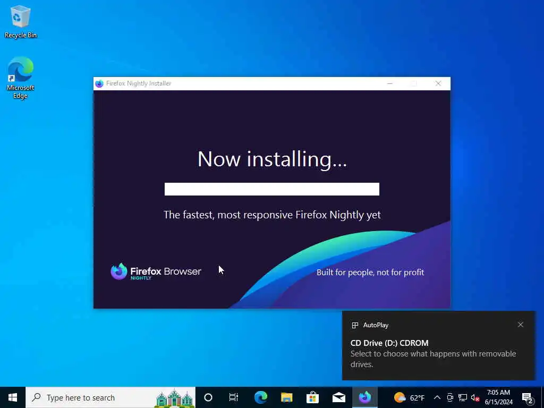Open File Explorer from the taskbar
Screen dimensions: 544x408
point(286,397)
